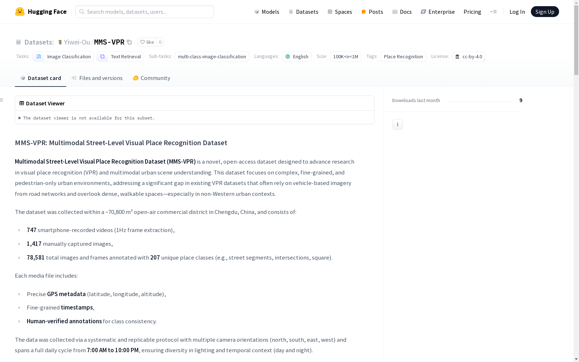The height and width of the screenshot is (362, 579).
Task: Open the three-dot options menu in sidebar
Action: [x=397, y=125]
